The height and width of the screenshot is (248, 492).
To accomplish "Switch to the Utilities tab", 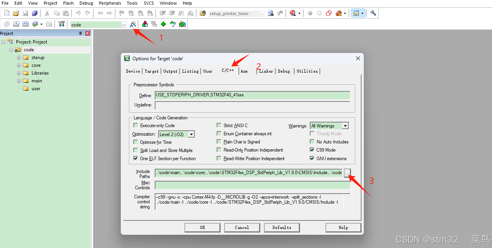I will tap(307, 71).
